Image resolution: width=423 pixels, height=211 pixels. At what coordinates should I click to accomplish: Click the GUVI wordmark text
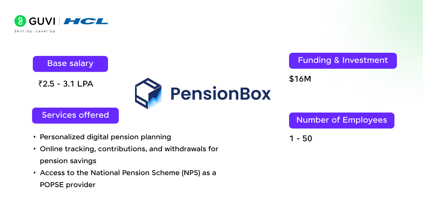click(x=42, y=21)
